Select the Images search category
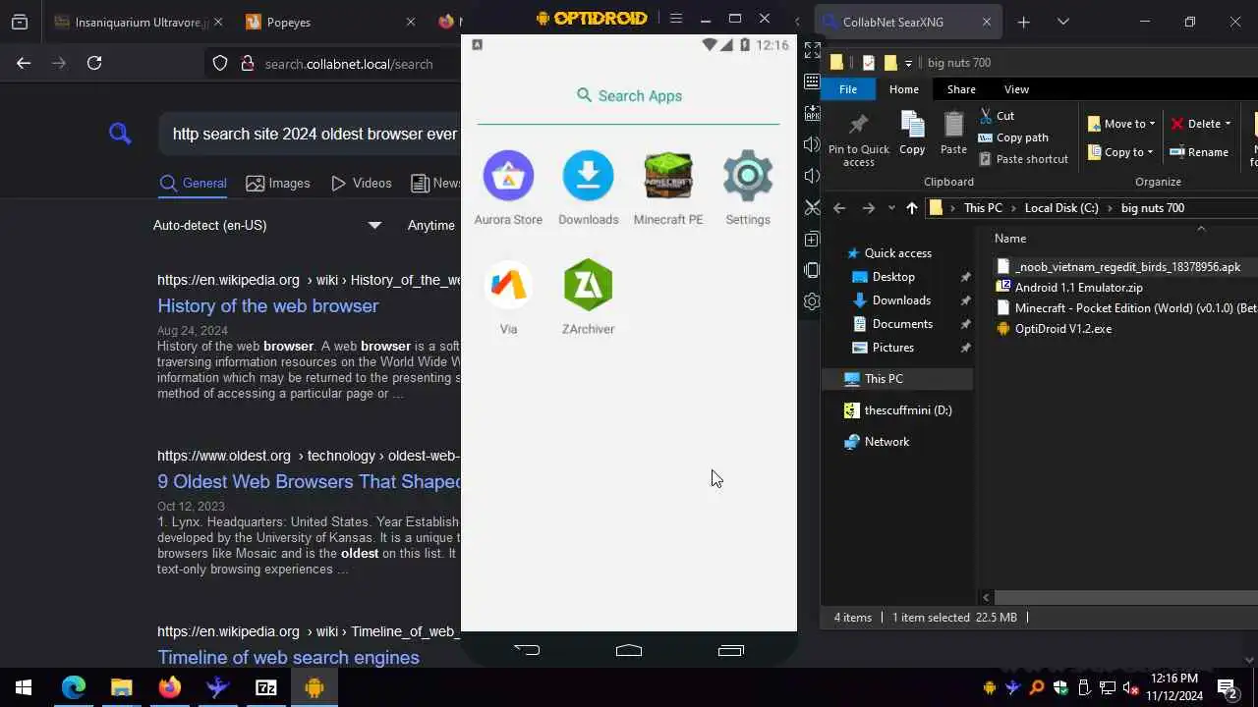 click(x=278, y=183)
